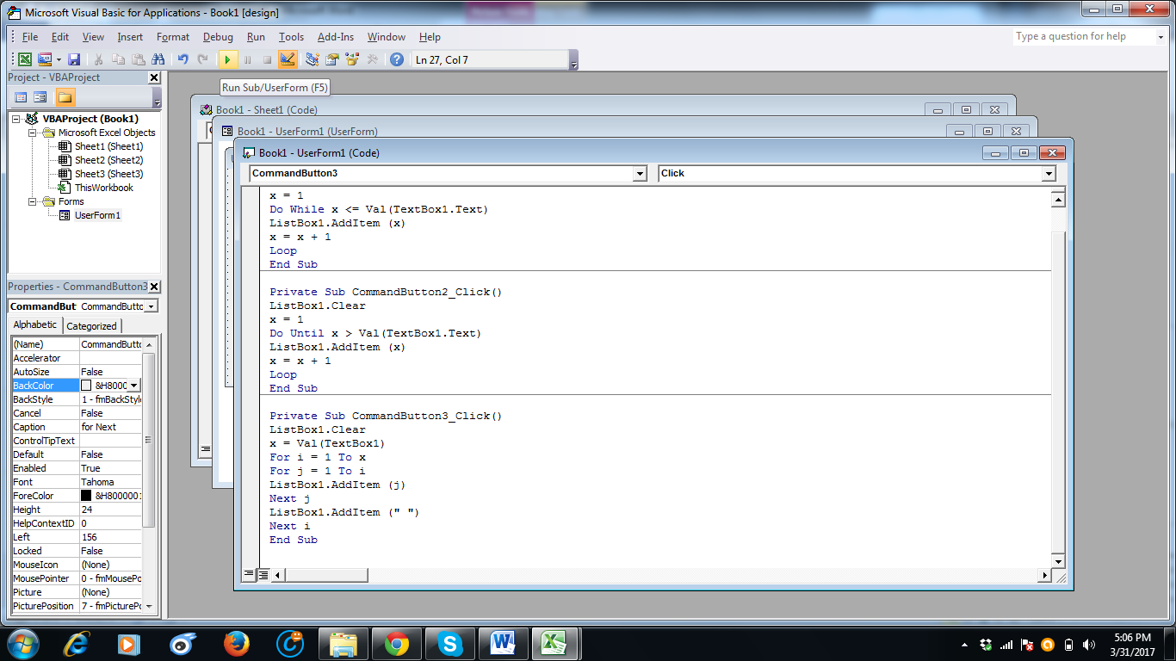
Task: Open the Click procedure dropdown in code window
Action: coord(1049,173)
